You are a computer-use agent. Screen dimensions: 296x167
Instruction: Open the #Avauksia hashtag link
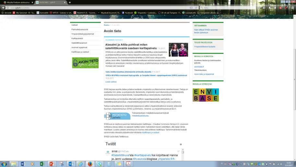(x=139, y=159)
